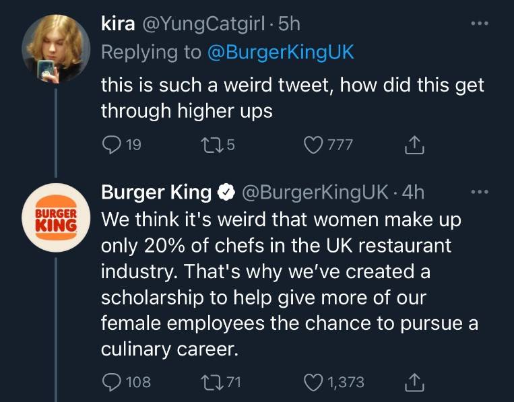Open the @BurgerKingUK handle in reply header
514x402 pixels.
(x=314, y=193)
